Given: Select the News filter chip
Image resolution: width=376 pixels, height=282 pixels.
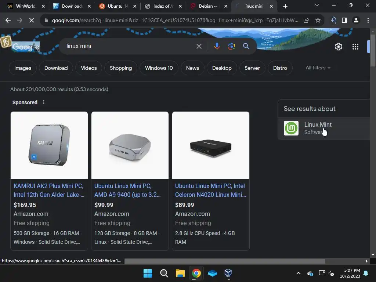Looking at the screenshot, I should (x=192, y=68).
